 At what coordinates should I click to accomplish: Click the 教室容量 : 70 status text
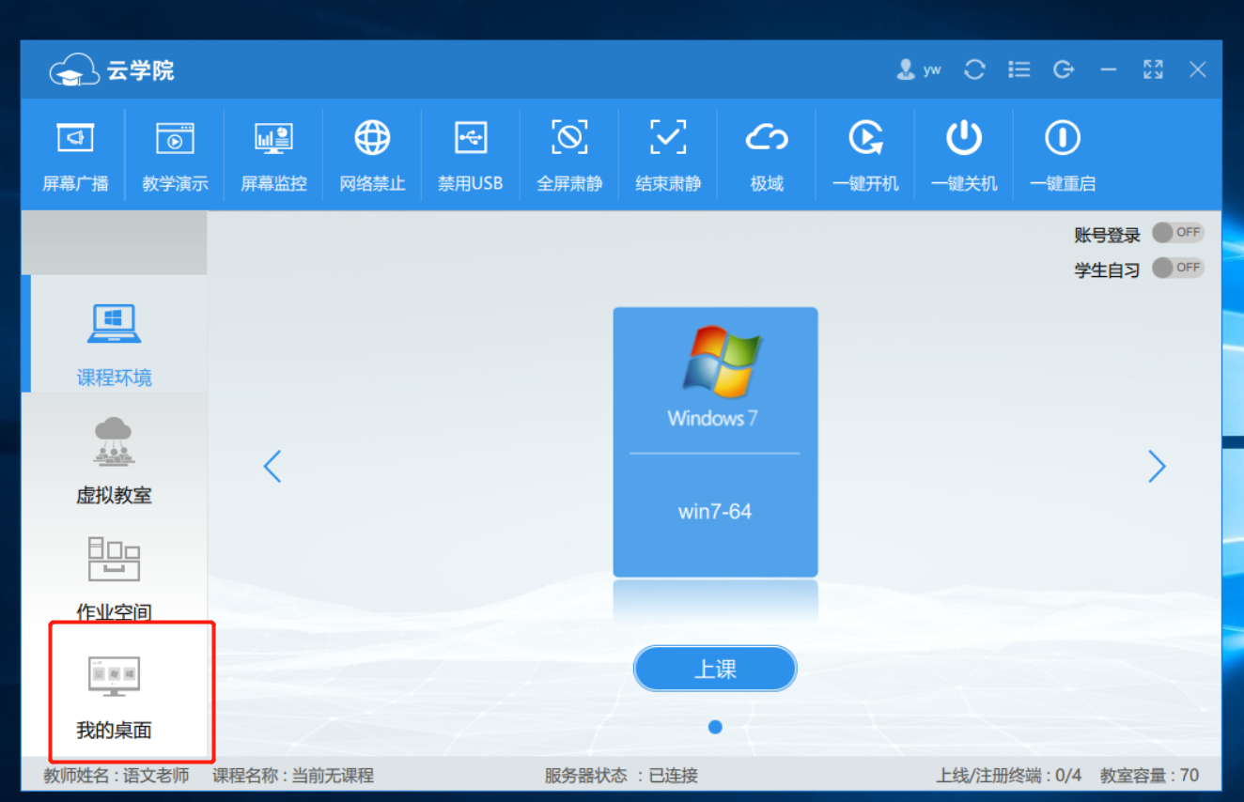click(x=1150, y=776)
